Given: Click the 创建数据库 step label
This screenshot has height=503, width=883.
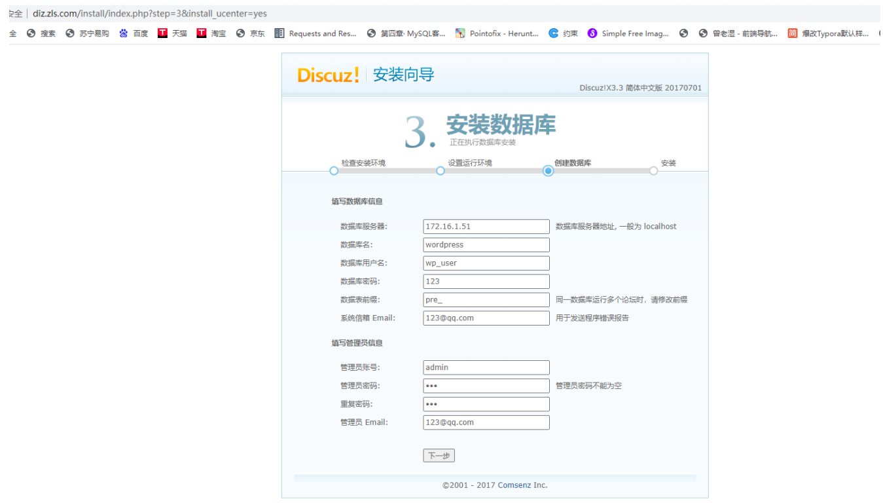Looking at the screenshot, I should tap(573, 163).
